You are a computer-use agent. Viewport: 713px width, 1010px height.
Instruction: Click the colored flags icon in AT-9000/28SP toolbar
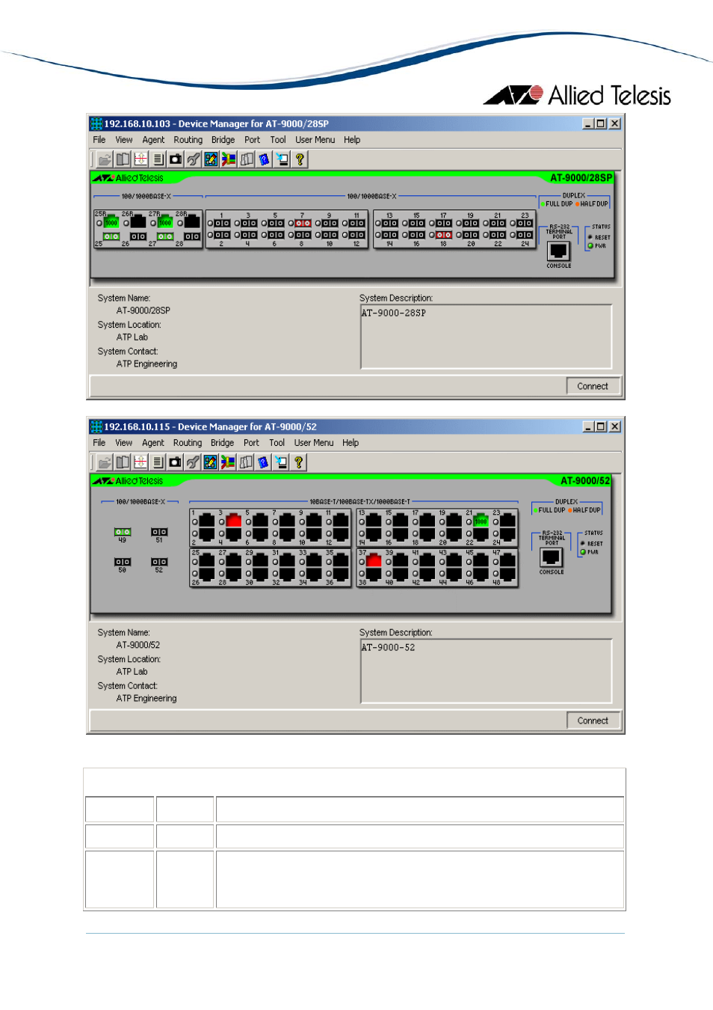point(229,159)
